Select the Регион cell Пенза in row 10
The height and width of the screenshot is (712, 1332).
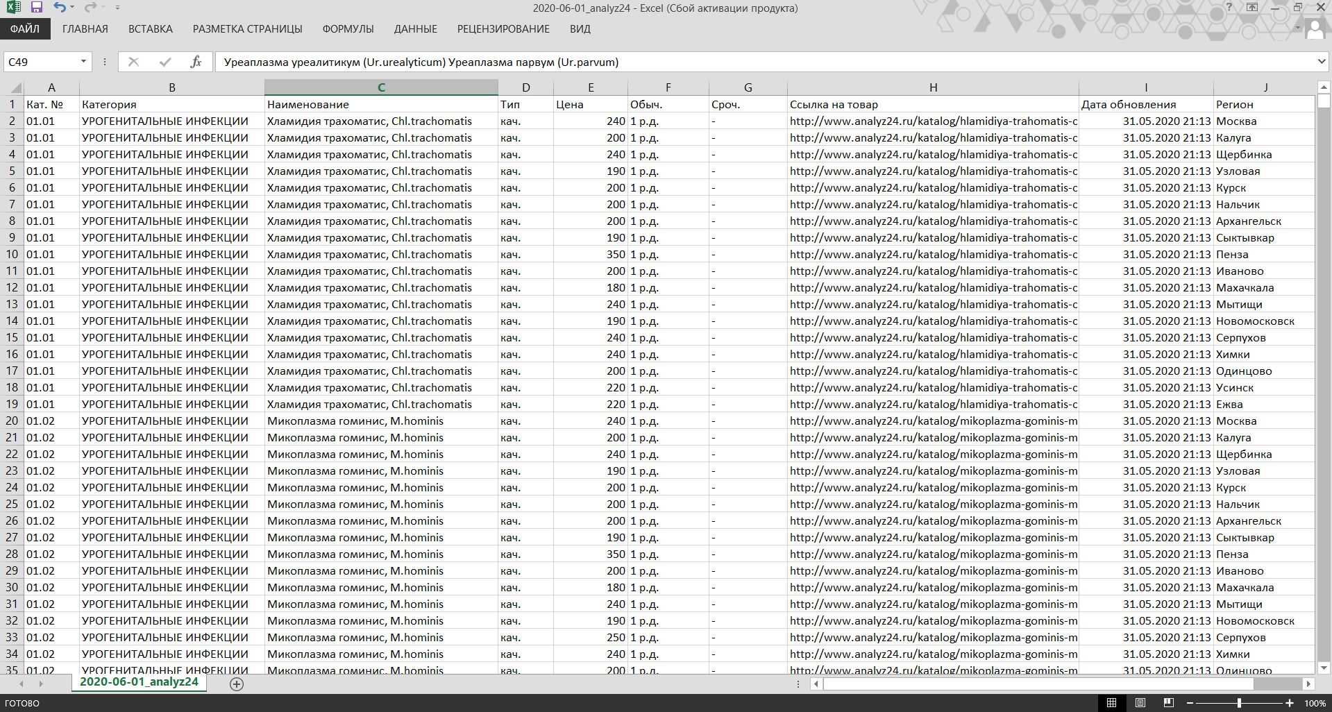1264,254
